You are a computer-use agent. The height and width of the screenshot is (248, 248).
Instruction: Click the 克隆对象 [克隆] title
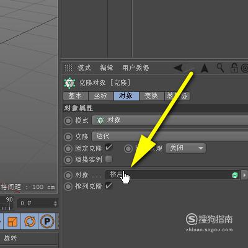pyautogui.click(x=105, y=82)
